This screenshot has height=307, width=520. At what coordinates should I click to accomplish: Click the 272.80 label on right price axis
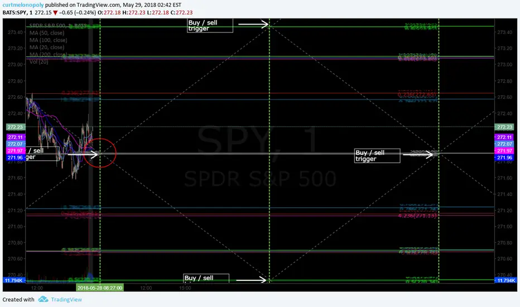pos(504,81)
